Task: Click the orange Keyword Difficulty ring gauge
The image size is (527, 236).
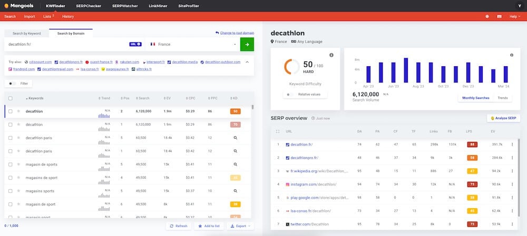Action: [x=292, y=66]
